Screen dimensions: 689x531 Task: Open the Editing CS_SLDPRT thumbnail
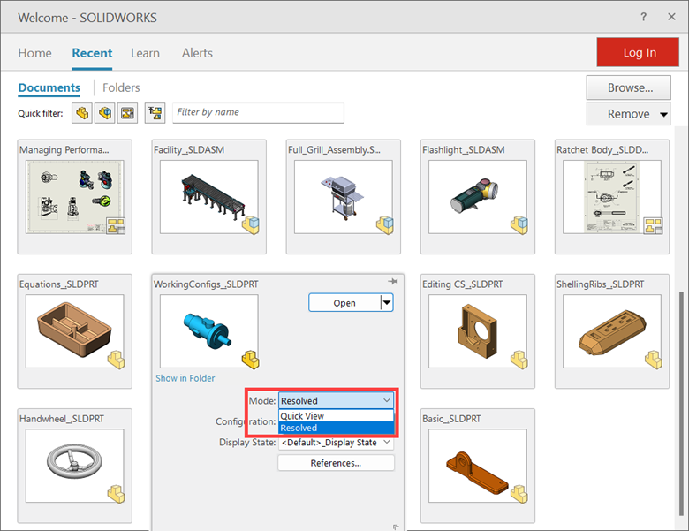pos(478,331)
